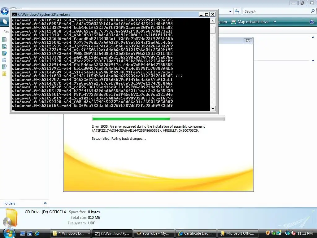
Task: Click the Folders label in navigation pane
Action: [x=9, y=203]
